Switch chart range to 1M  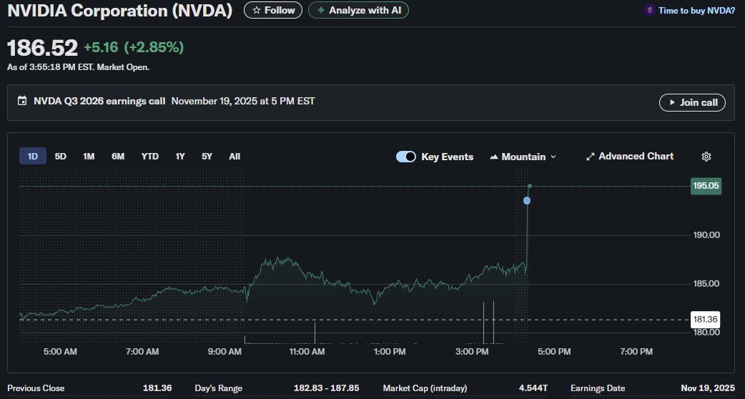pyautogui.click(x=89, y=157)
